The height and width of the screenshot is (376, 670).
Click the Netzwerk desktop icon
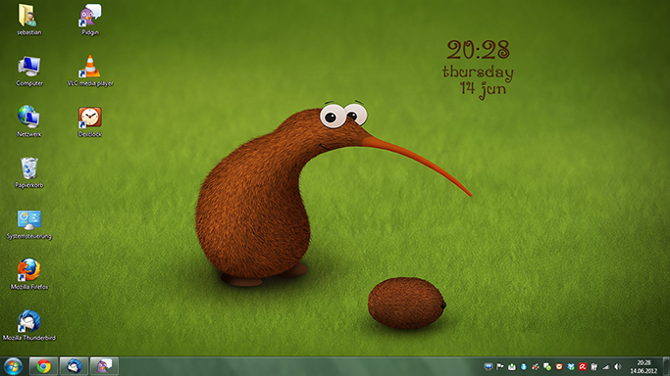click(x=29, y=121)
